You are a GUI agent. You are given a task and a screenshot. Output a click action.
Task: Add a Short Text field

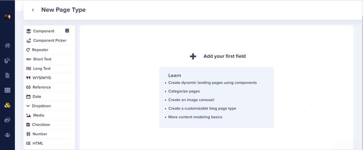tap(42, 59)
